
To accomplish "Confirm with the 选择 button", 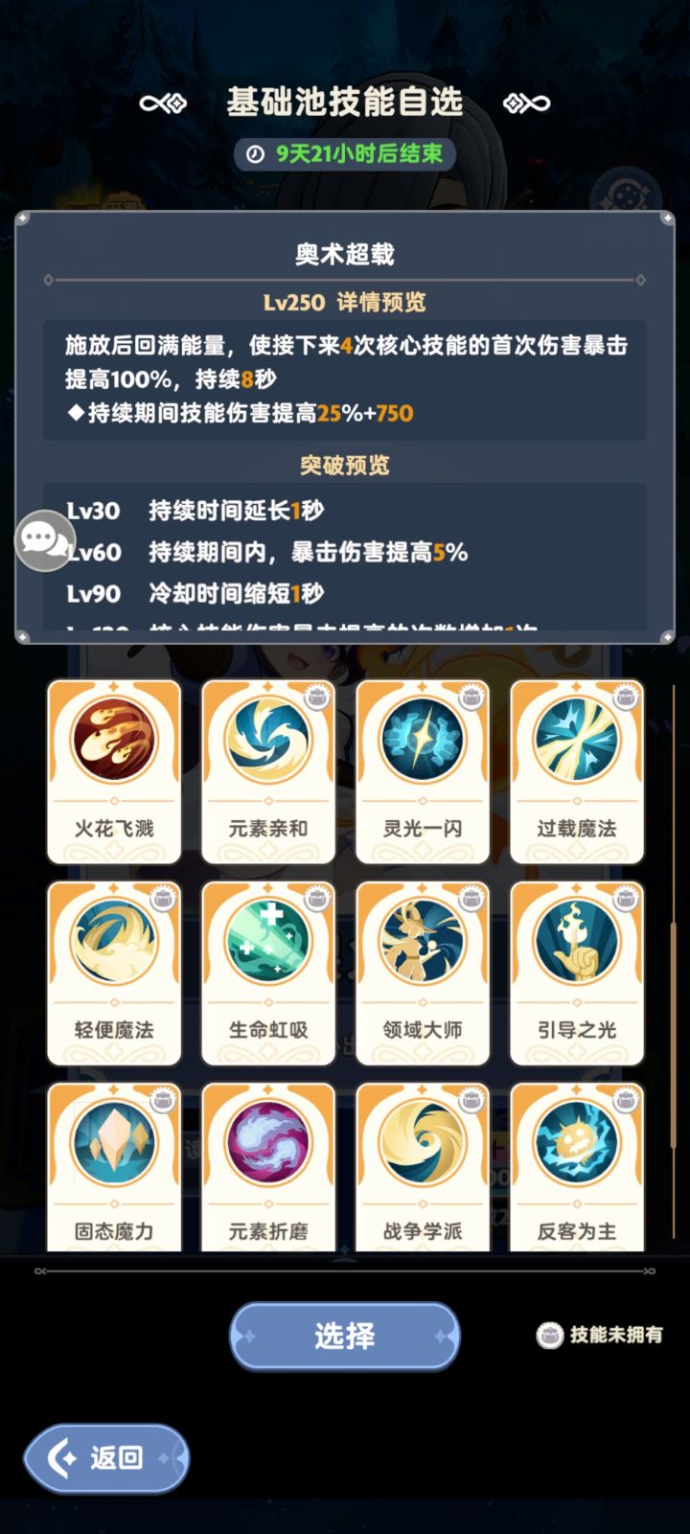I will pyautogui.click(x=345, y=1336).
